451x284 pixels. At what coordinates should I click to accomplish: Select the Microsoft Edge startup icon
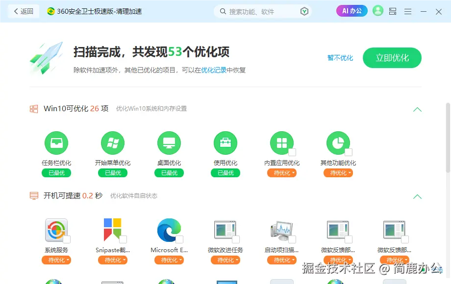pos(168,230)
